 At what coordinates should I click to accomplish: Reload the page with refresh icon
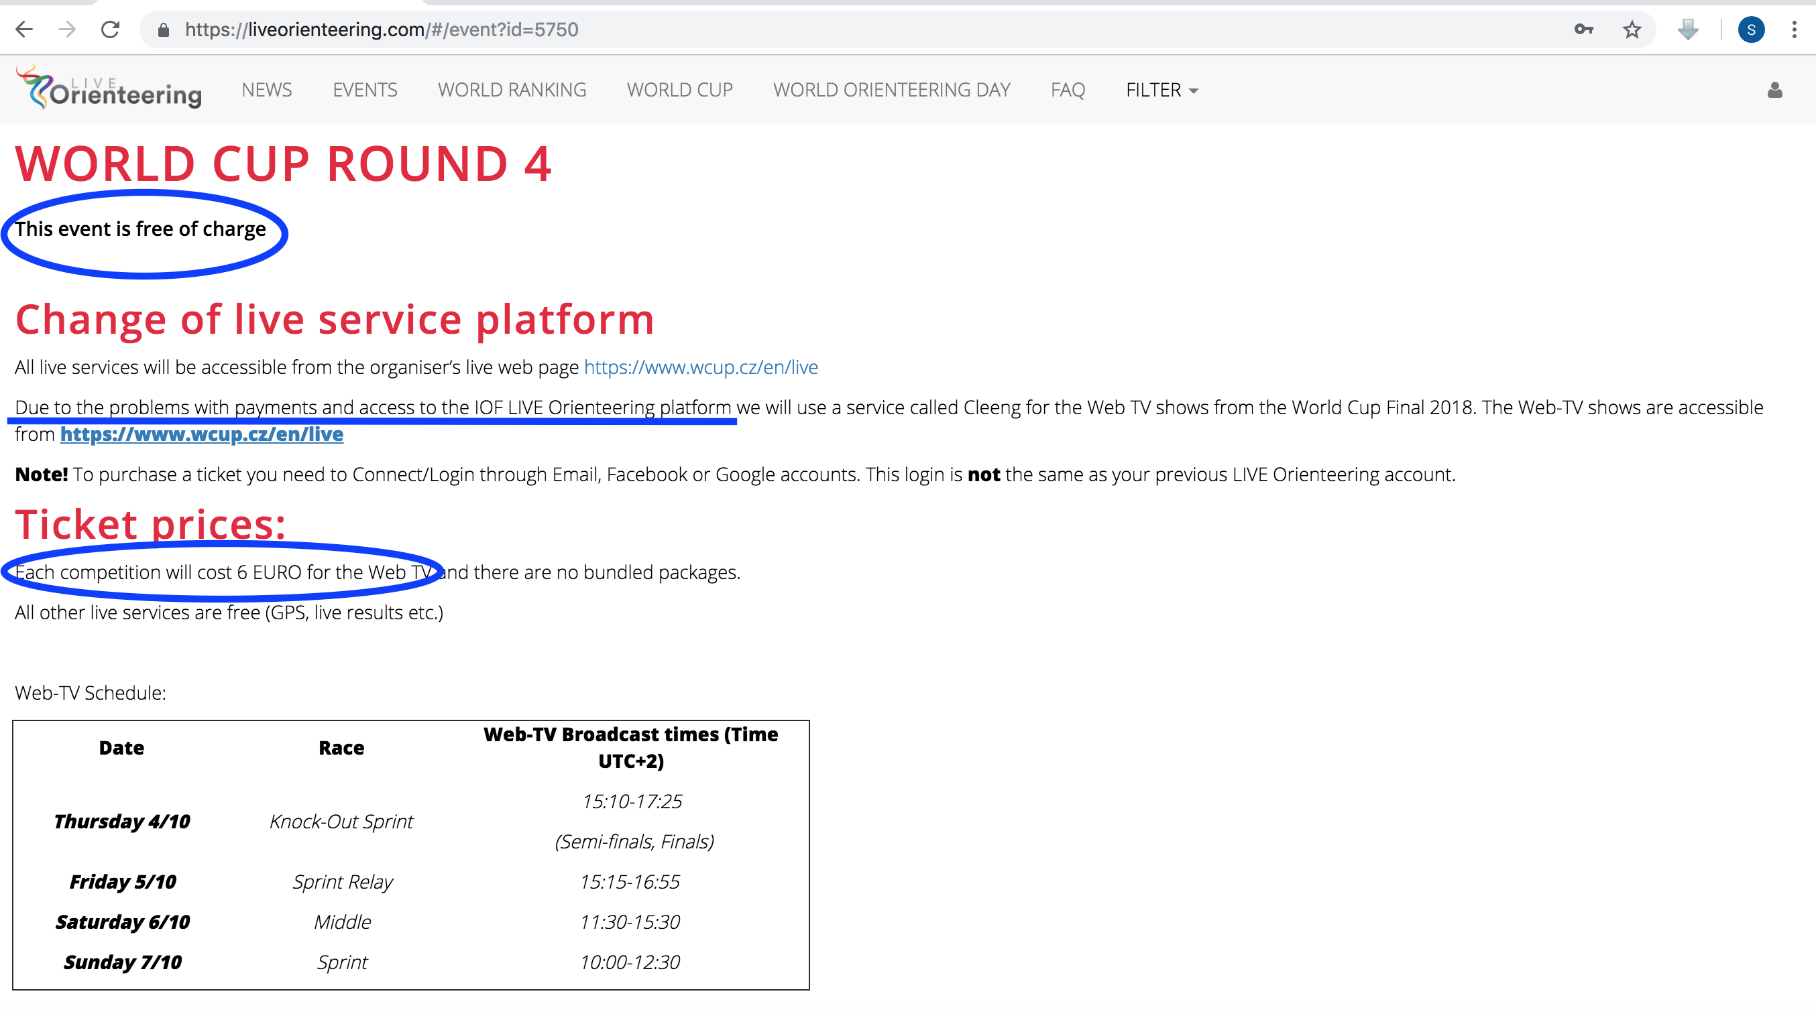110,29
